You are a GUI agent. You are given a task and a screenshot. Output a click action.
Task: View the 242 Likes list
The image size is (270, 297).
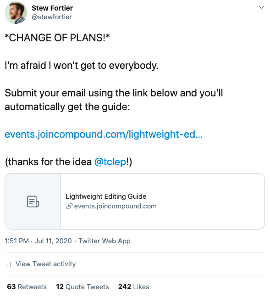[x=133, y=287]
